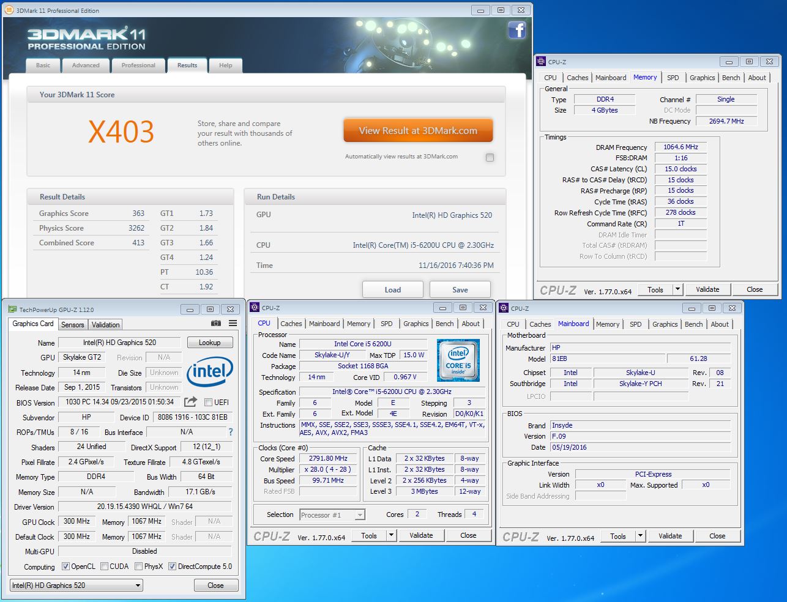This screenshot has width=787, height=602.
Task: Open Help tab in 3DMark
Action: pos(226,65)
